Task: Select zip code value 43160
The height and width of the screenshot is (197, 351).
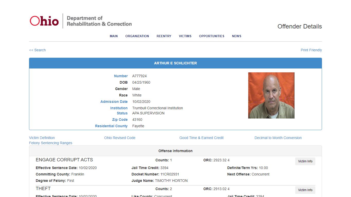Action: (x=137, y=120)
